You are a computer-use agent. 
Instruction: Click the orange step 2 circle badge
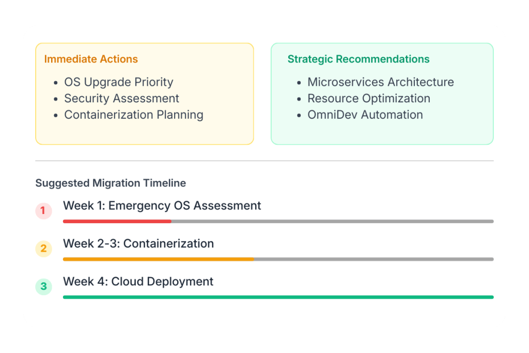pos(43,249)
